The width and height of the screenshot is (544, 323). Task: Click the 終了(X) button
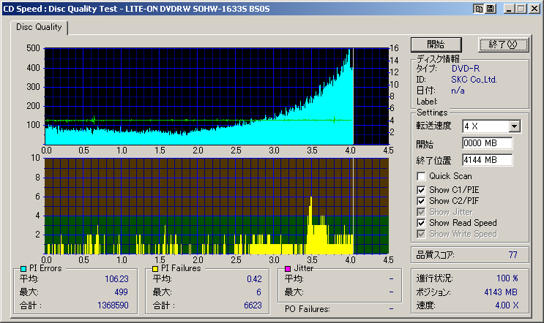[x=503, y=45]
